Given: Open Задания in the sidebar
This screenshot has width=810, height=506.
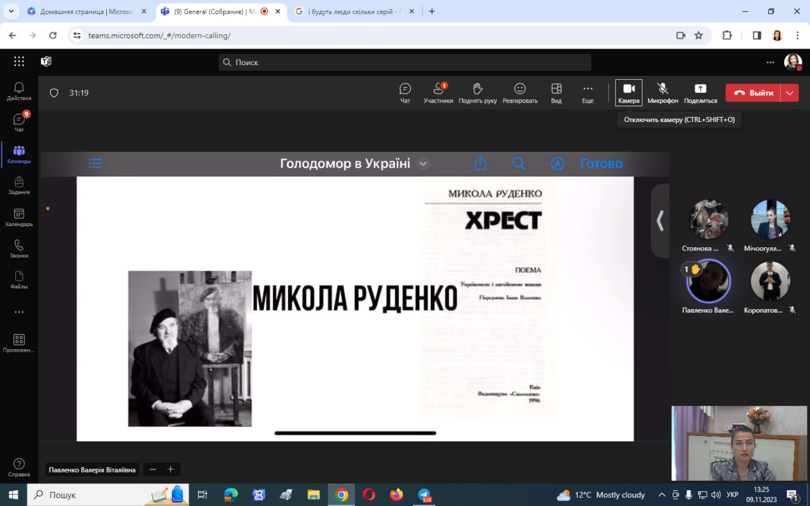Looking at the screenshot, I should (x=19, y=185).
